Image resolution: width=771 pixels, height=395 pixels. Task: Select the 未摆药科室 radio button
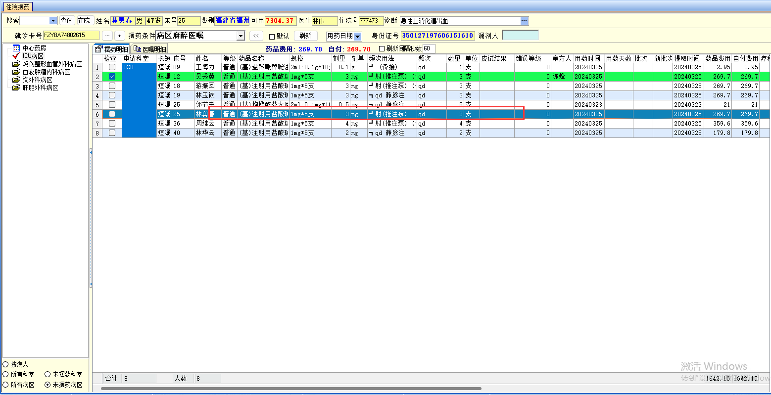click(48, 374)
